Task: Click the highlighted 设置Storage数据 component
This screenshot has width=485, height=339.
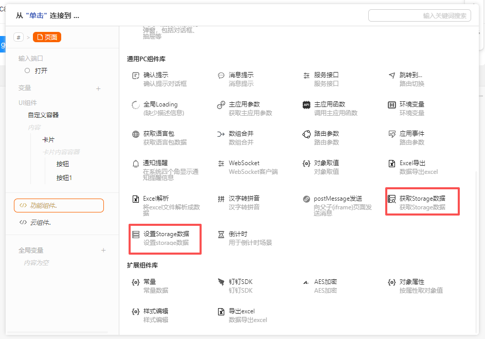Action: pyautogui.click(x=165, y=239)
